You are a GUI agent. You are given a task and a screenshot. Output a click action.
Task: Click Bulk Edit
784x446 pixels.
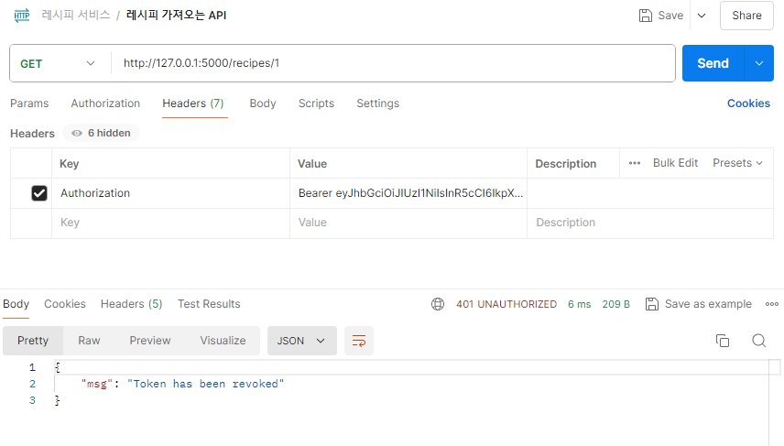676,163
